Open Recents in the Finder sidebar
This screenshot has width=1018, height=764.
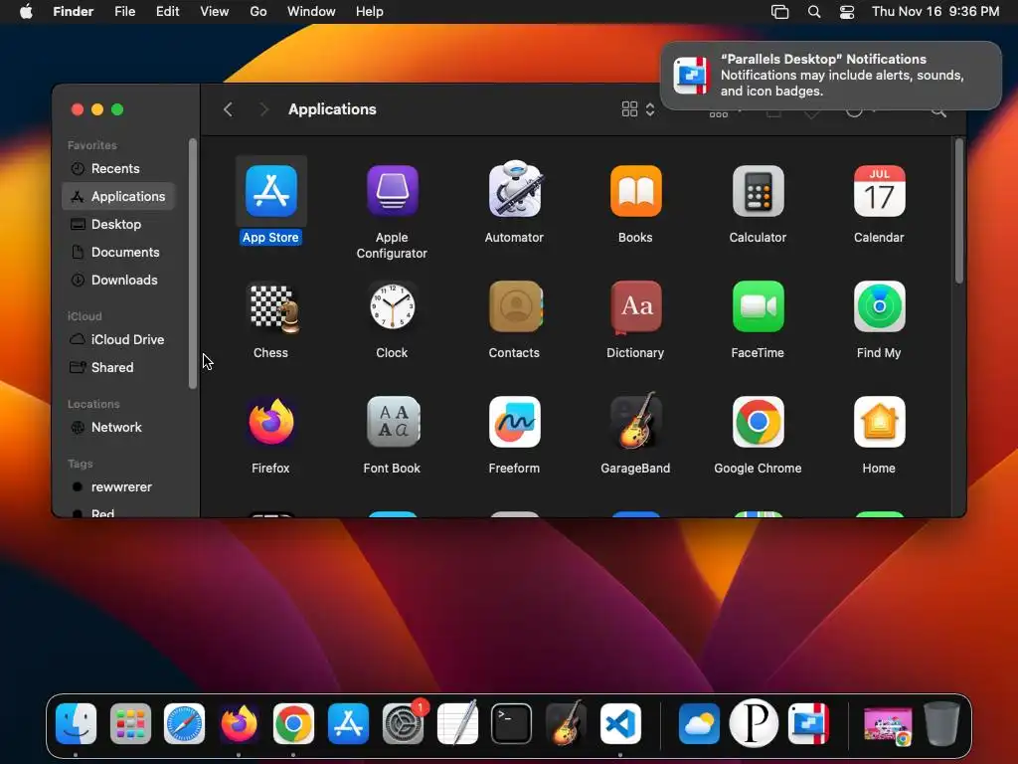pos(119,168)
